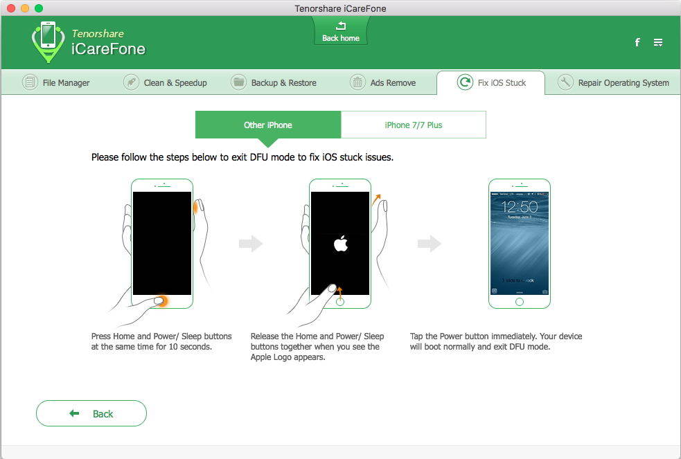Click the File Manager document icon

pyautogui.click(x=30, y=82)
